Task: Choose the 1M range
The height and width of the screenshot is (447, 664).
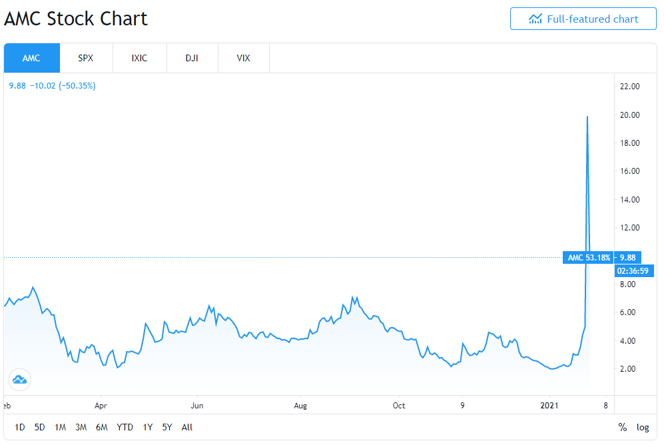Action: [60, 427]
